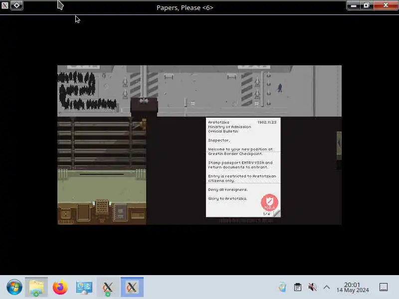This screenshot has width=399, height=299.
Task: Open the system settings taskbar icon
Action: coord(84,287)
